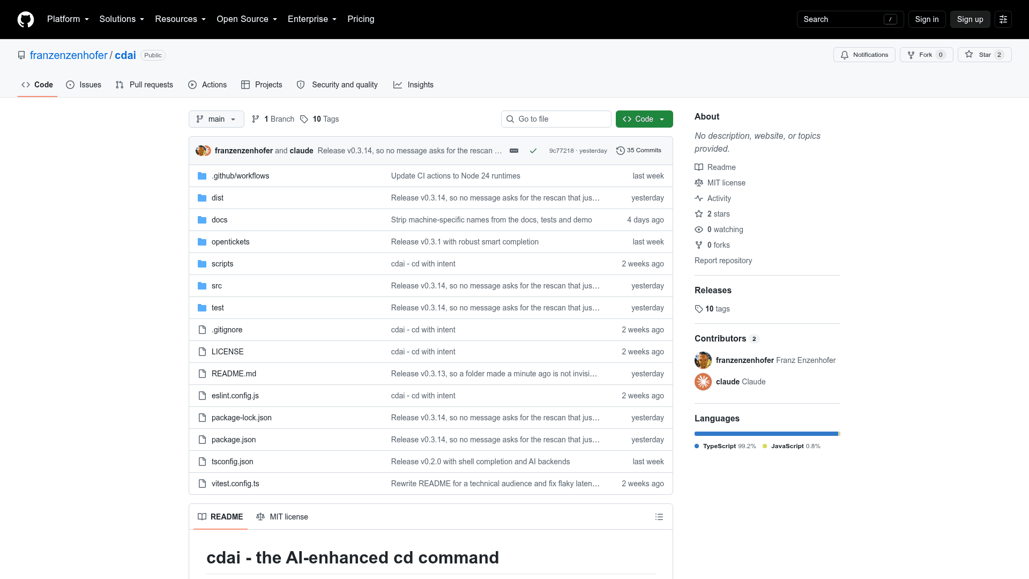1029x579 pixels.
Task: Expand the commit message ellipsis icon
Action: [x=514, y=151]
